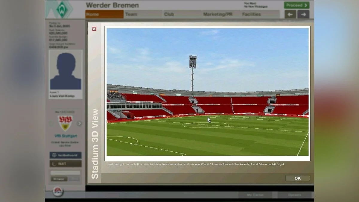Show next fixture with right chevron
The width and height of the screenshot is (359, 202).
pyautogui.click(x=79, y=123)
